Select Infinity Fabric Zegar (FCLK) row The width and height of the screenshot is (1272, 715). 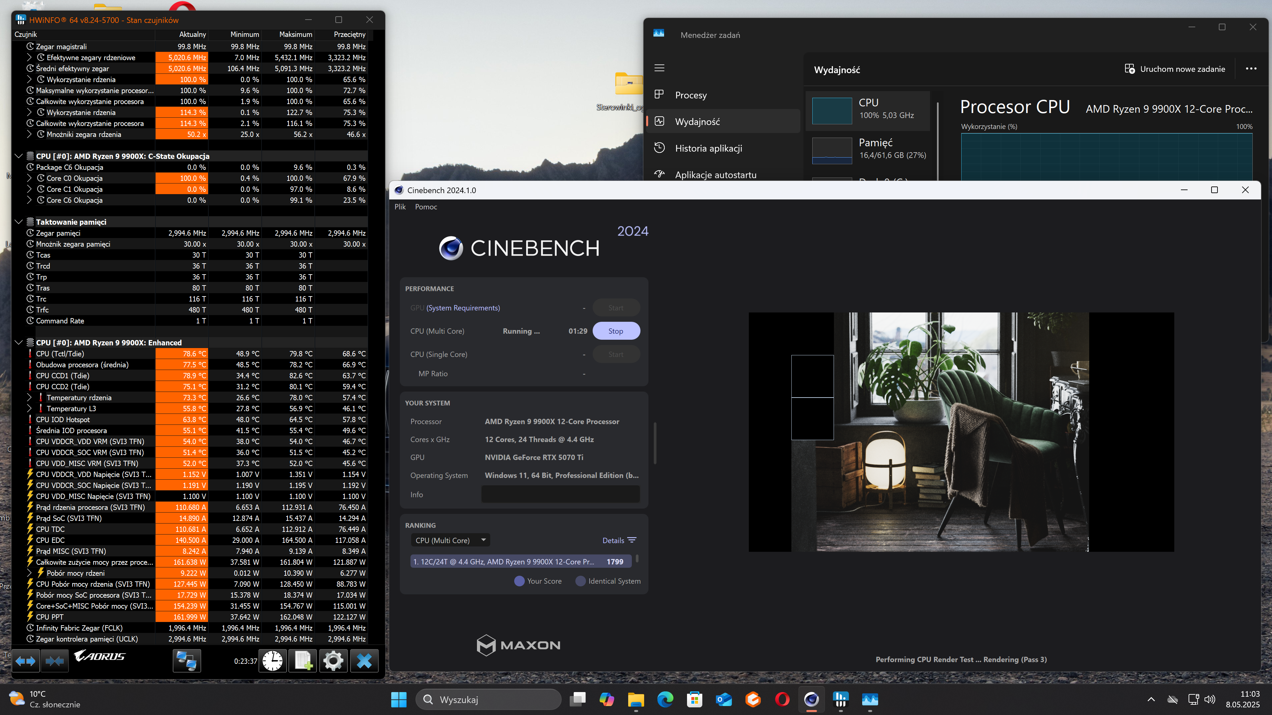pos(190,628)
